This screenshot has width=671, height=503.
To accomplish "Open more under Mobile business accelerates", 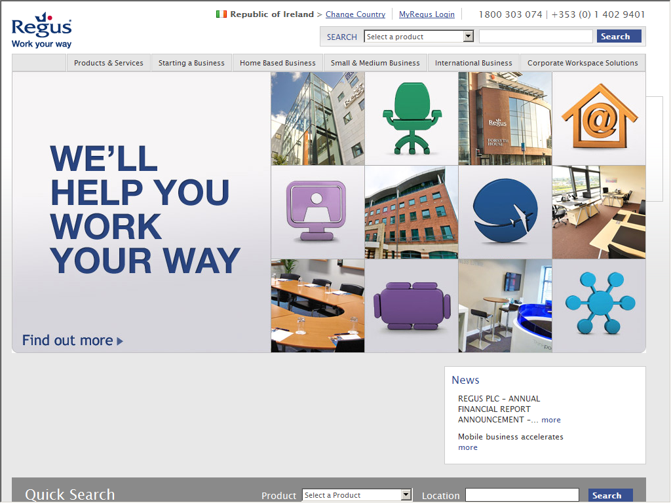I will pos(468,447).
